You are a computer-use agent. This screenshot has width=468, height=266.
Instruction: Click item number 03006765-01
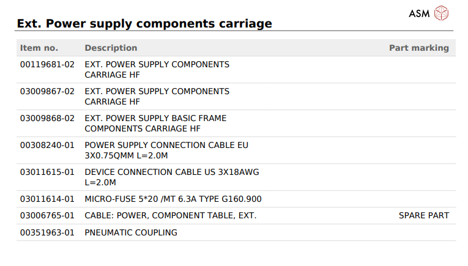coord(47,216)
